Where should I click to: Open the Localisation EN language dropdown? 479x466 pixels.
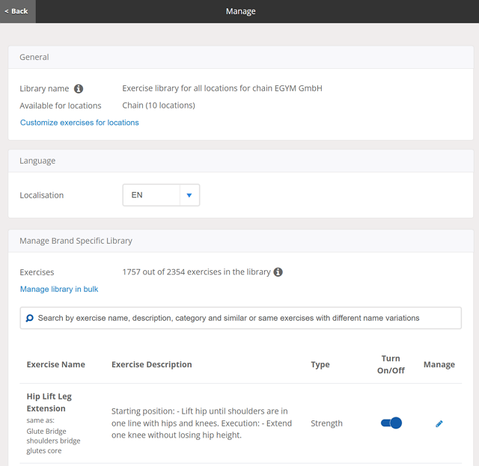pyautogui.click(x=152, y=195)
